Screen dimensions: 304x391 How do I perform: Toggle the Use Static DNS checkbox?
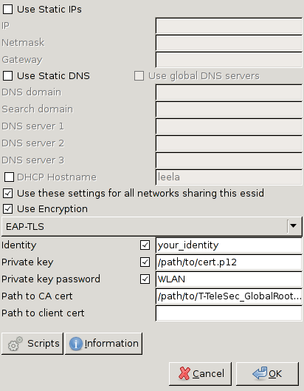tap(7, 76)
